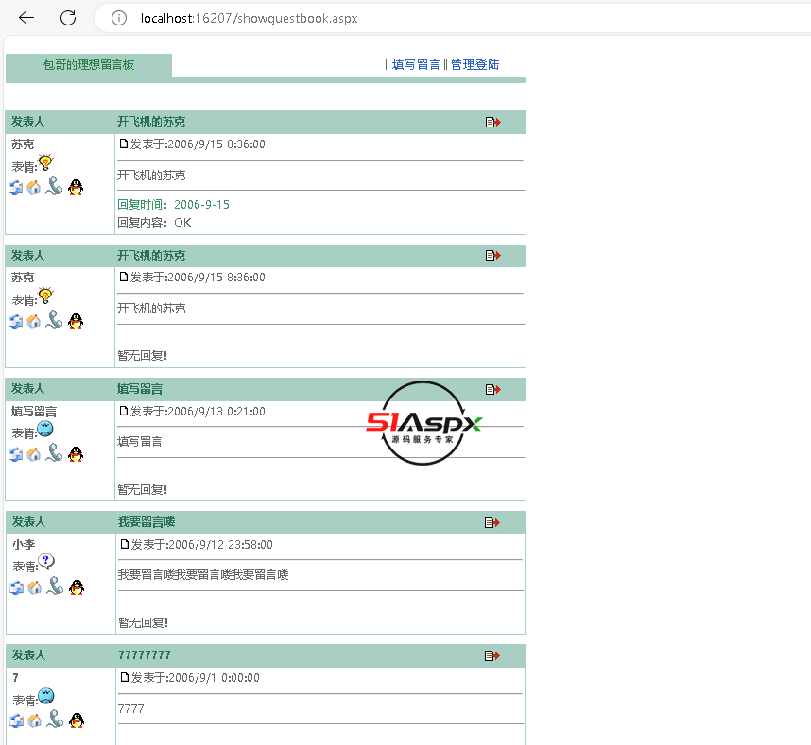Open reply icon in the 填写留言 entry header
811x745 pixels.
pos(492,390)
